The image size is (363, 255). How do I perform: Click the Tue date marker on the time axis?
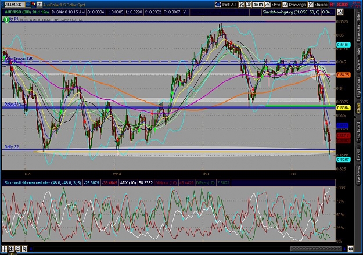click(x=27, y=174)
